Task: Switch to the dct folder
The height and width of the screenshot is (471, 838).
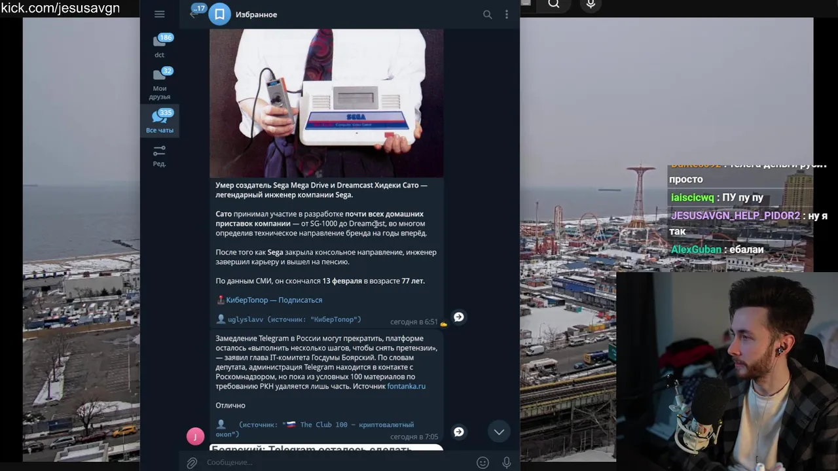Action: click(x=160, y=46)
